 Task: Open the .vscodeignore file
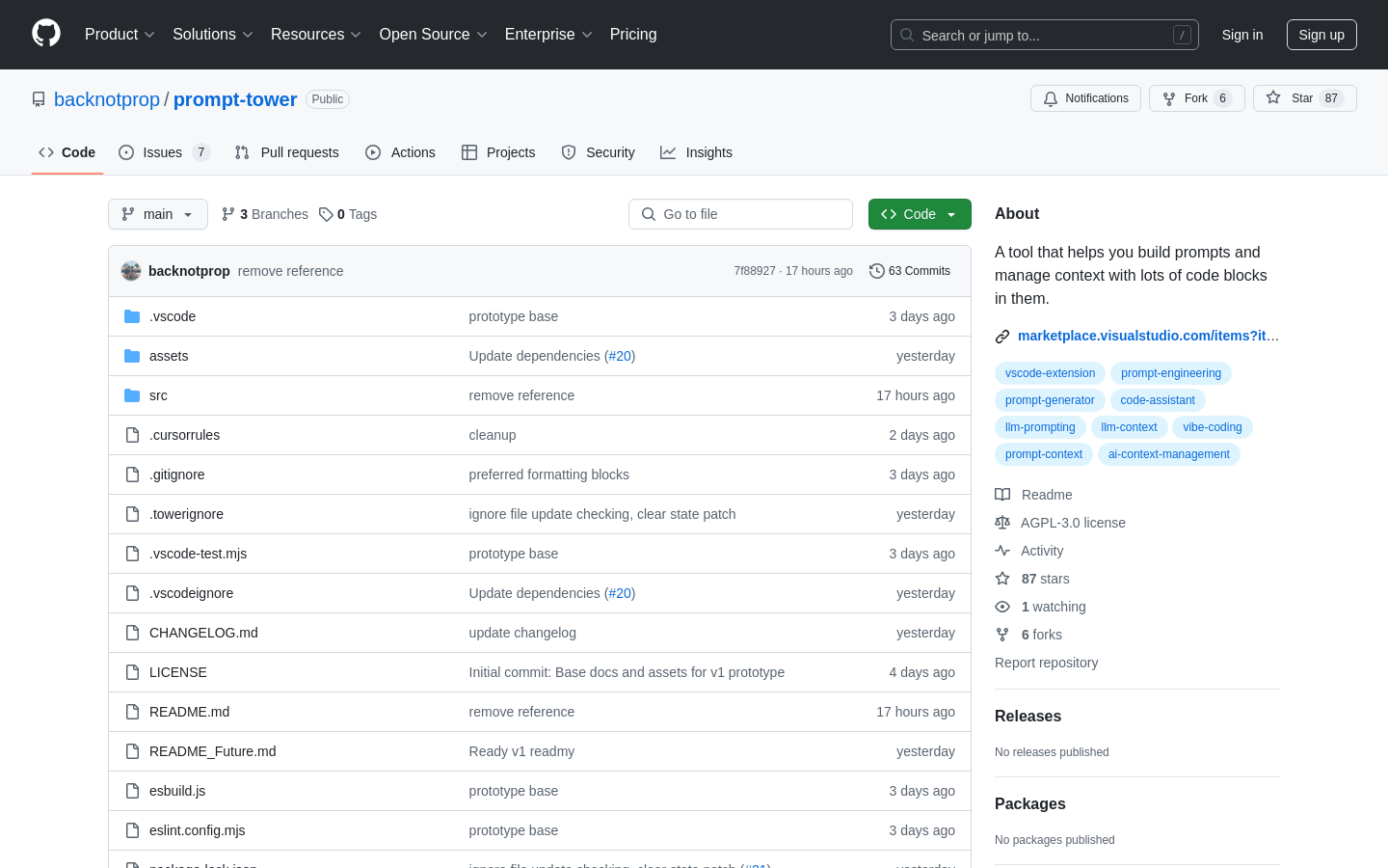tap(192, 593)
